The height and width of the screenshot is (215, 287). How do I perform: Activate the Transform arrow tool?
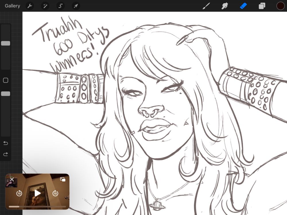tap(76, 6)
